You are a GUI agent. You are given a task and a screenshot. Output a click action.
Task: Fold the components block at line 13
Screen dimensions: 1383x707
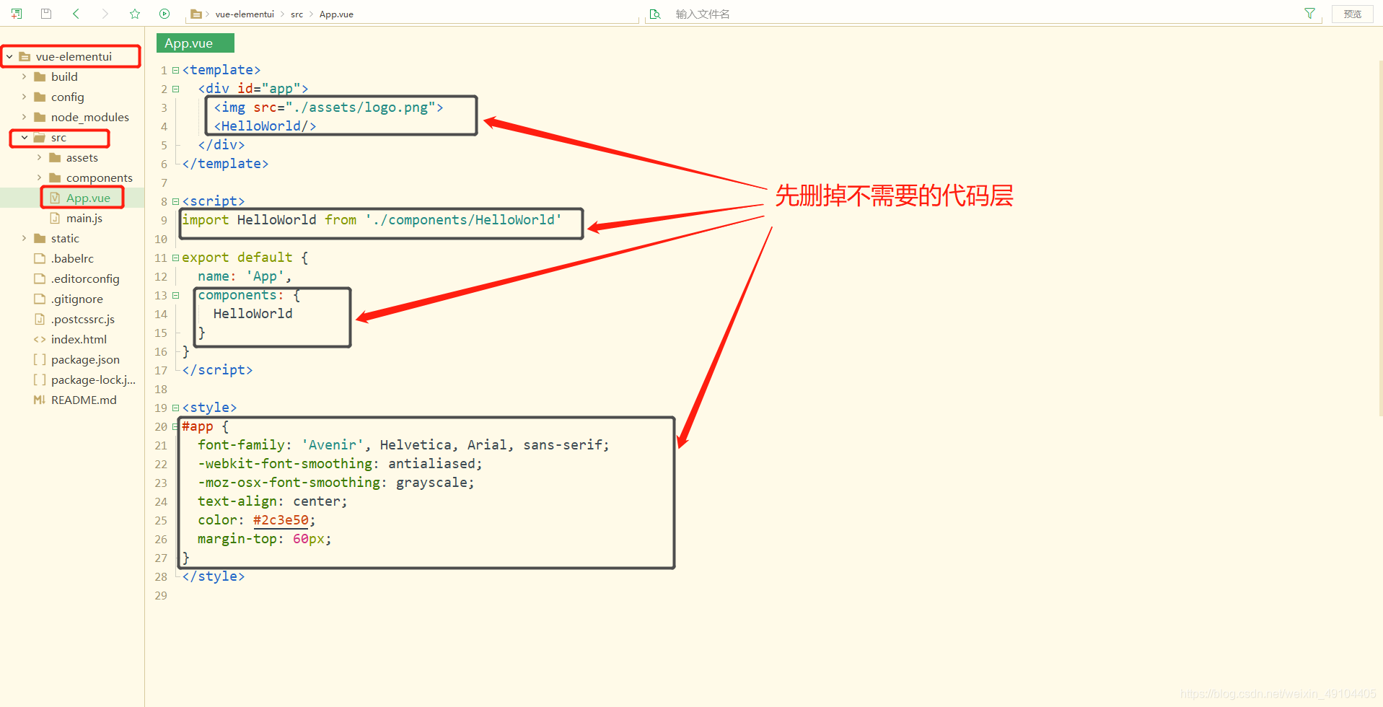coord(175,295)
